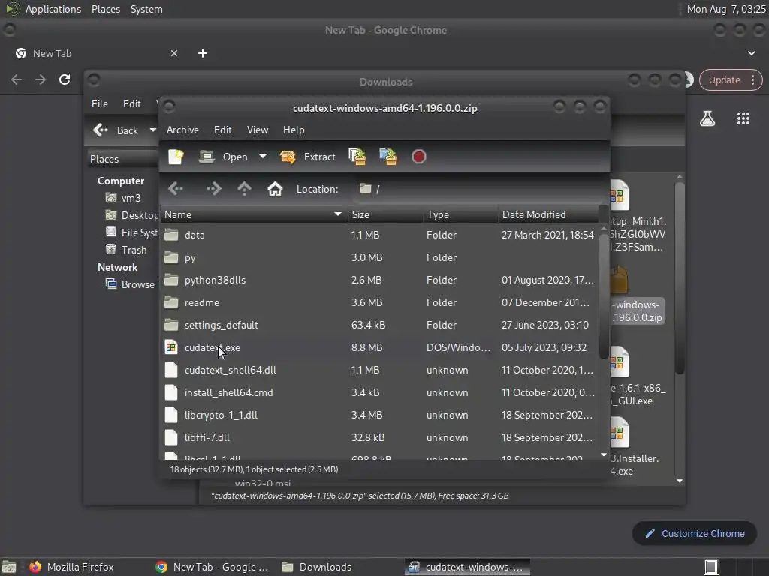Image resolution: width=769 pixels, height=576 pixels.
Task: Open Google apps grid icon
Action: [x=743, y=118]
